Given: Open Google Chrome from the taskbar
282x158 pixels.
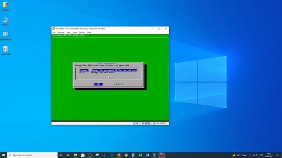Looking at the screenshot, I should 126,155.
